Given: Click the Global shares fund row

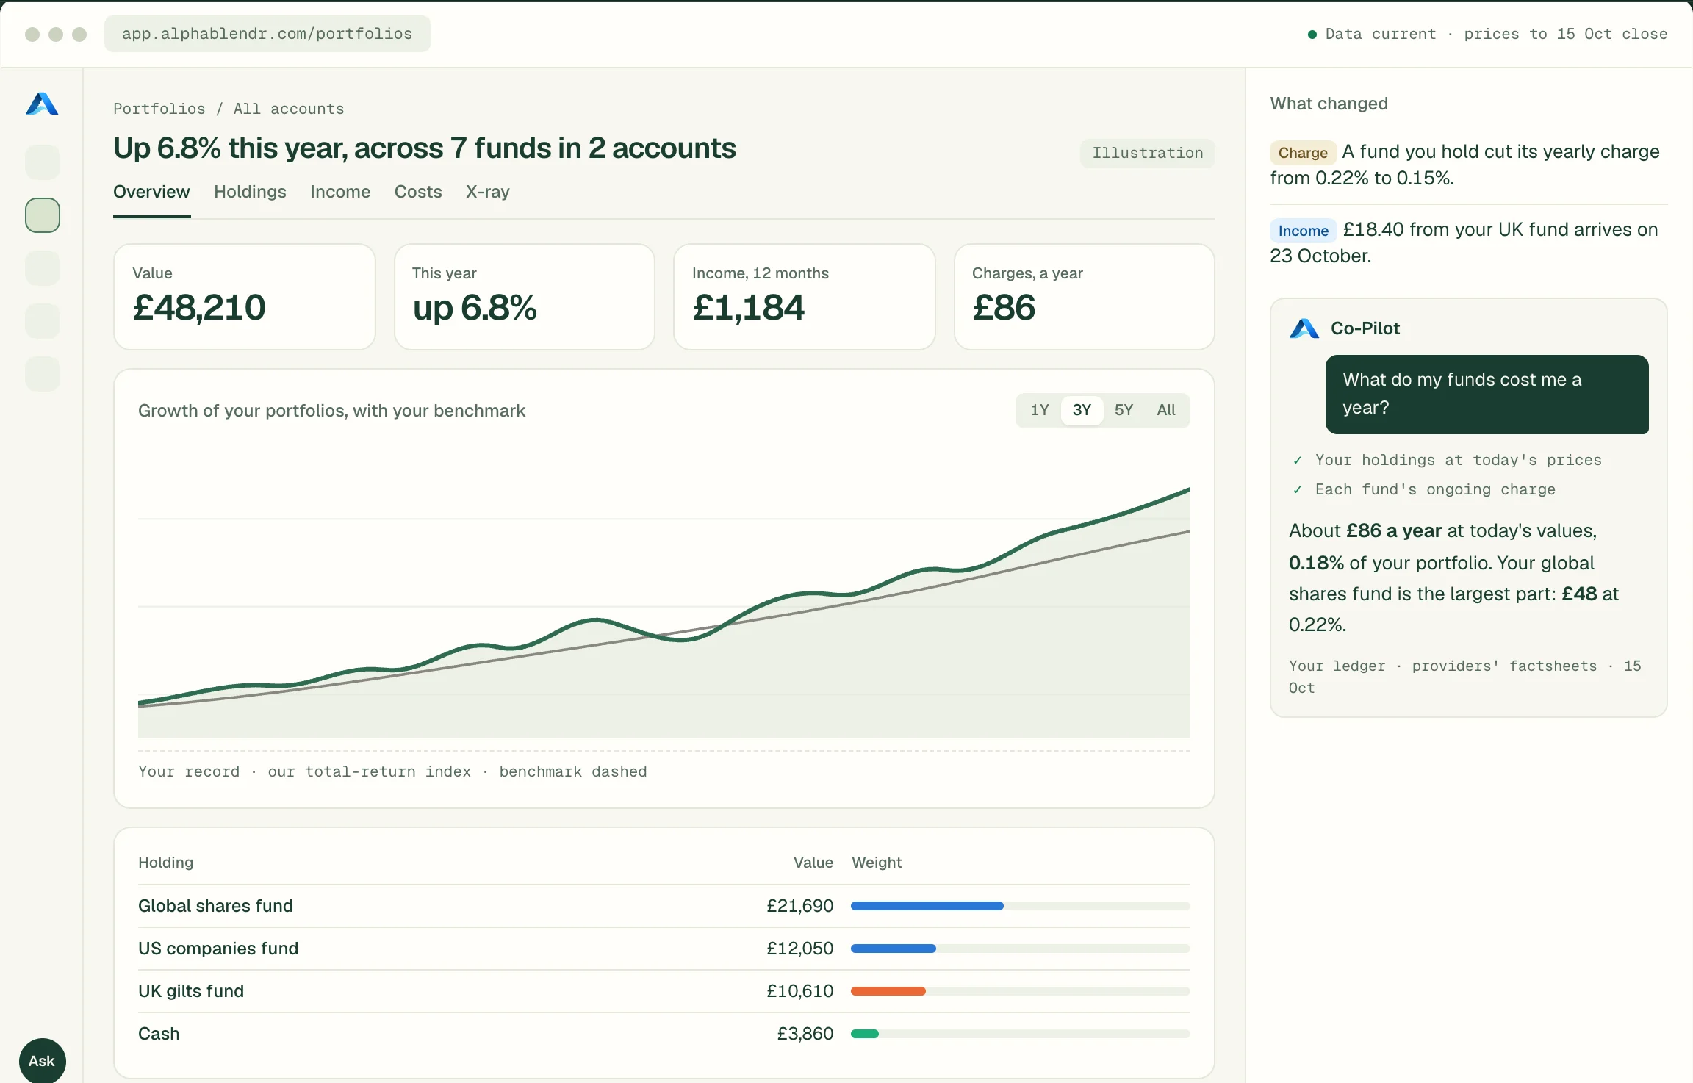Looking at the screenshot, I should pos(664,906).
